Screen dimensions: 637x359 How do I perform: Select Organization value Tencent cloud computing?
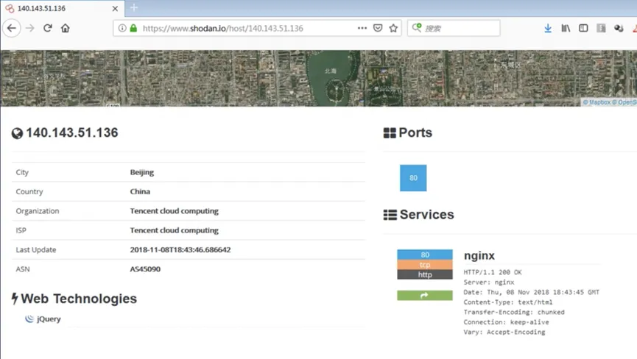coord(175,211)
